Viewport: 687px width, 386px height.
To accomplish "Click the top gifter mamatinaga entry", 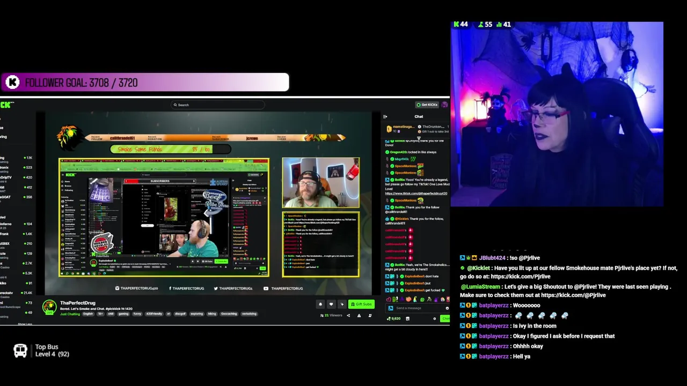I will 400,129.
